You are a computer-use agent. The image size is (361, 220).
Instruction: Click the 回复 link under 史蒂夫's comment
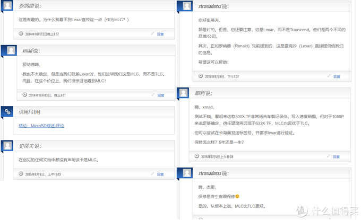point(160,174)
